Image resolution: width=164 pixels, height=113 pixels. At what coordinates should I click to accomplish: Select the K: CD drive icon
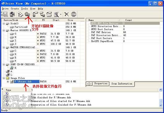(x=12, y=68)
